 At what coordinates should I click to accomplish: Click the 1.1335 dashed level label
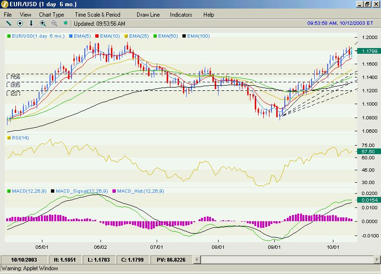pyautogui.click(x=13, y=85)
